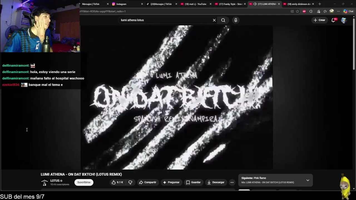Viewport: 356px width, 200px height.
Task: Close the Instagram tab
Action: point(142,4)
